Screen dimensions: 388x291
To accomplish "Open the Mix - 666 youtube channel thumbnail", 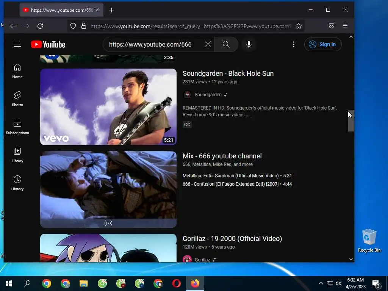I will [x=108, y=189].
